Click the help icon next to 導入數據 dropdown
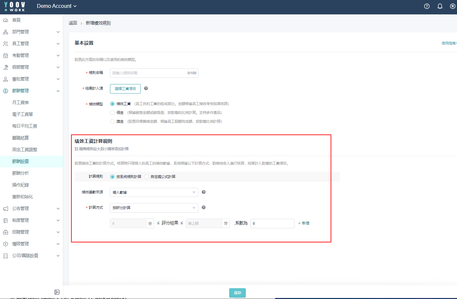457x299 pixels. tap(204, 192)
